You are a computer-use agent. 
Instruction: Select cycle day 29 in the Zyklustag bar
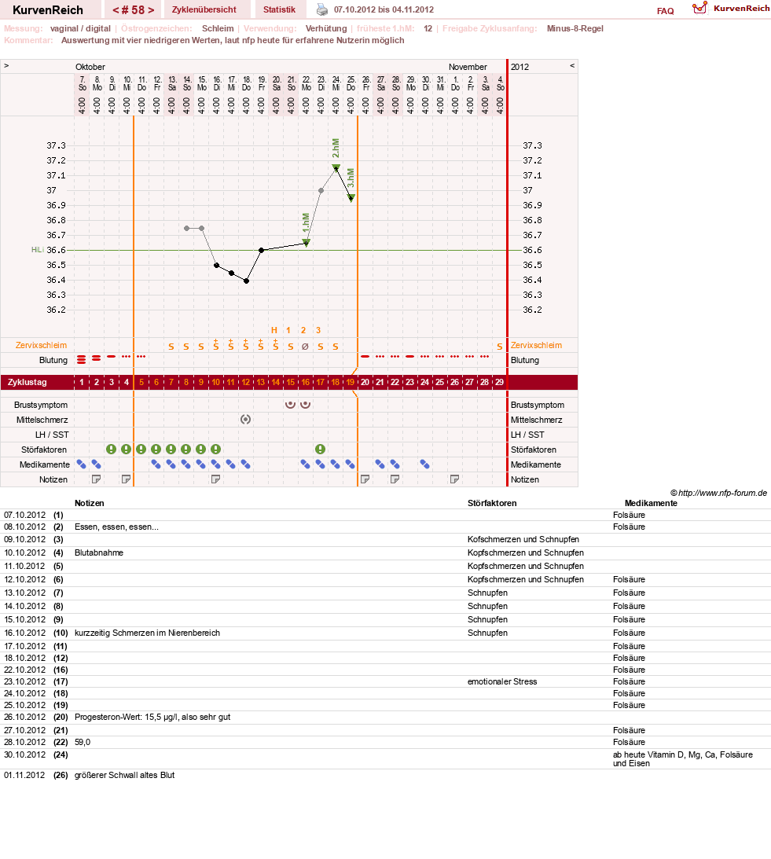[499, 382]
